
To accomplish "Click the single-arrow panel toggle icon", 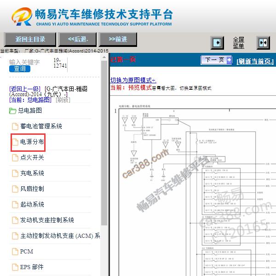I will coord(217,43).
